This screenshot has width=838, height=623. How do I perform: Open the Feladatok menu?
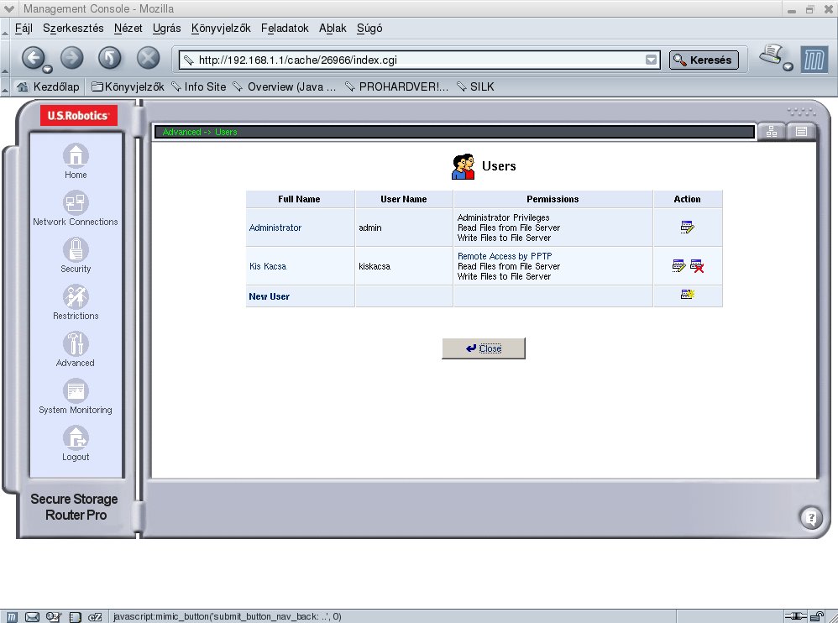[x=285, y=29]
